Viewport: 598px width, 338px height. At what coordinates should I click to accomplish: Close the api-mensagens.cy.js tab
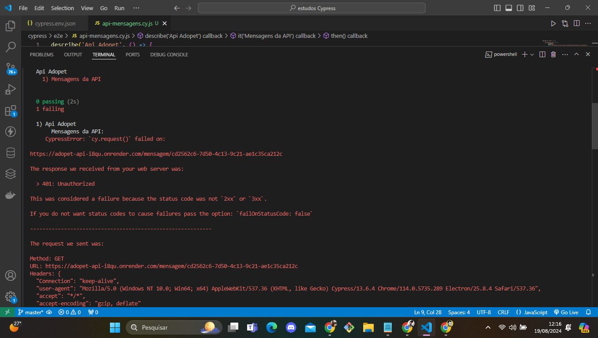point(164,23)
